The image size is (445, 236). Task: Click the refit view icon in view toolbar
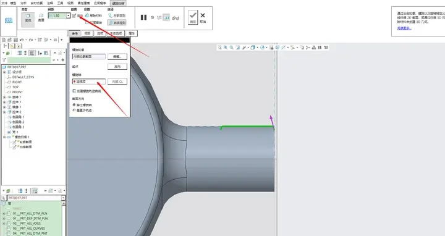click(219, 48)
